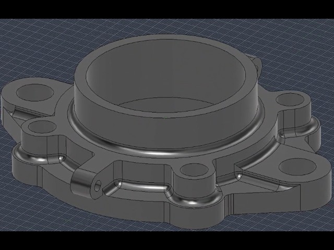Select the lower-right ear mounting hole
The width and height of the screenshot is (334, 250).
pyautogui.click(x=297, y=167)
